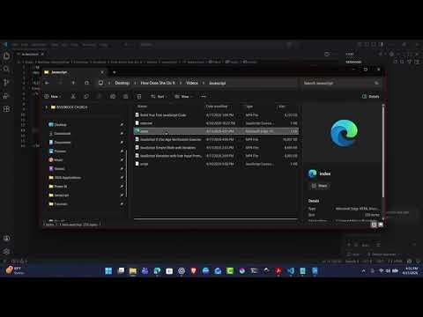Open VS Code Search view in activity bar
Viewport: 423px width, 317px height.
click(x=6, y=70)
